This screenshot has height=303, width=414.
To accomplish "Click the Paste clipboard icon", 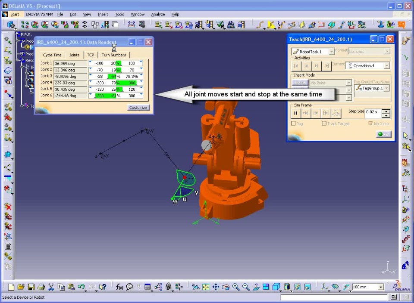I will point(71,287).
